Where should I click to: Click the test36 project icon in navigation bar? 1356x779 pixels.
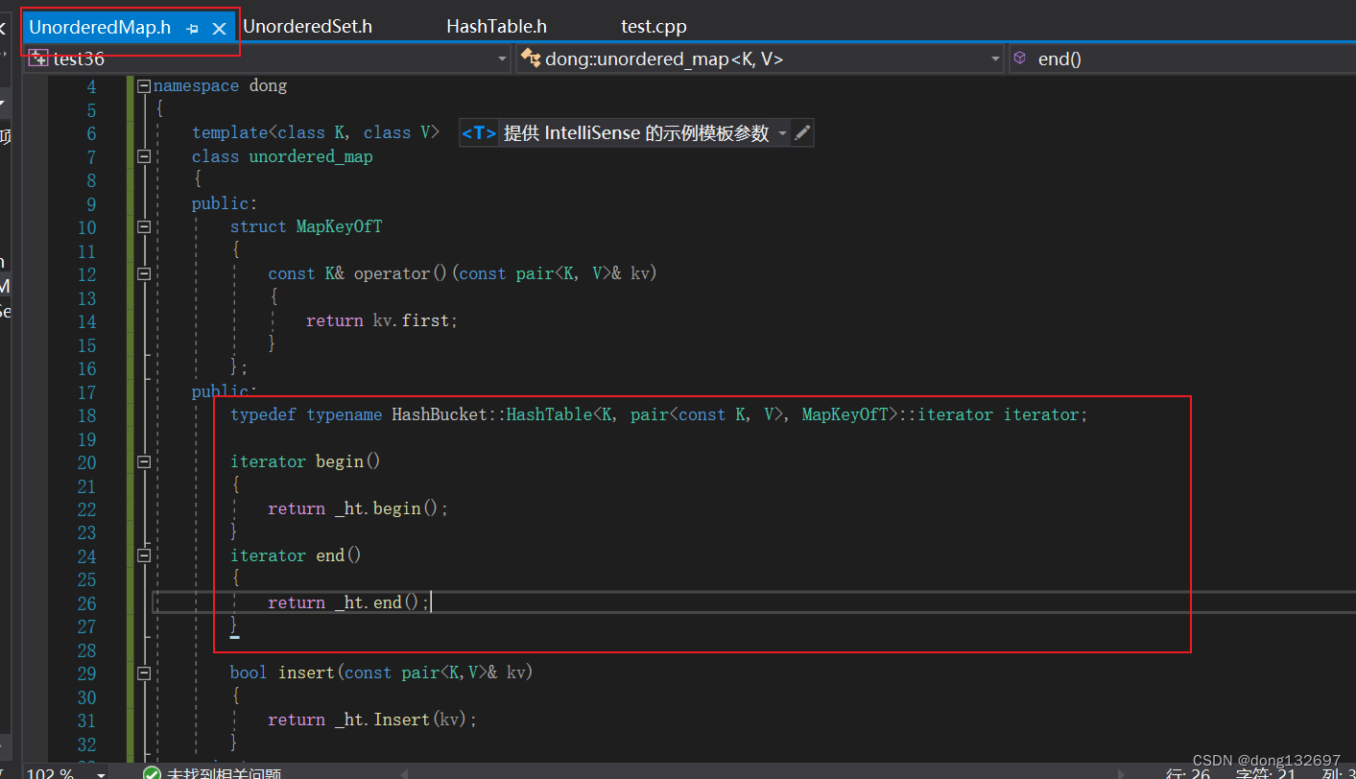pyautogui.click(x=38, y=59)
